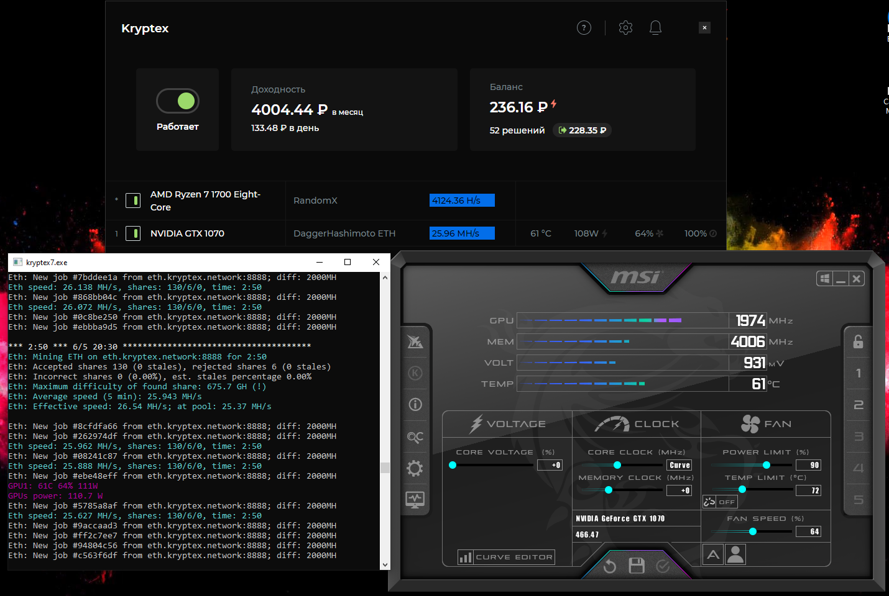Click the power limit value field 90
The width and height of the screenshot is (889, 596).
point(809,465)
